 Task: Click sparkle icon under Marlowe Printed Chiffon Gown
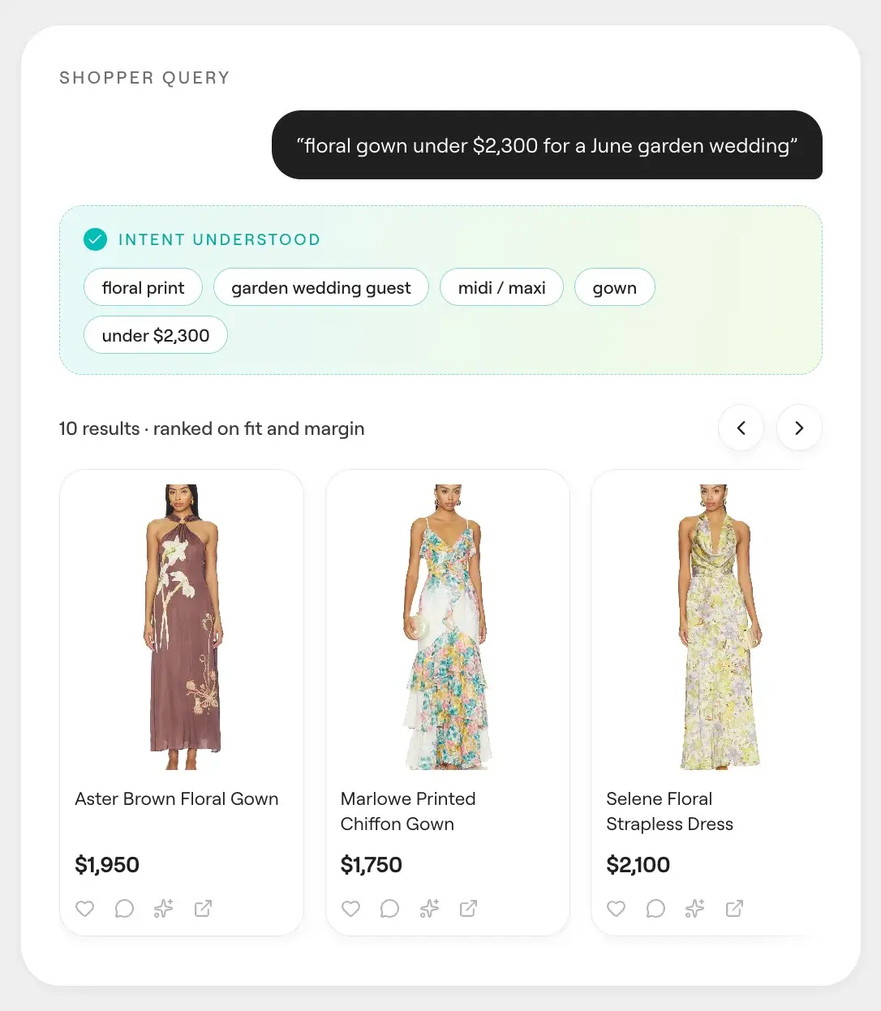(x=429, y=909)
